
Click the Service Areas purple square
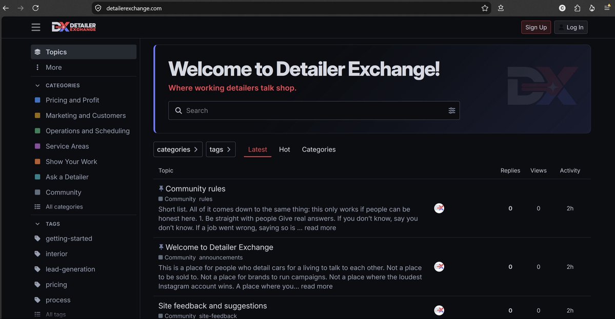(37, 146)
